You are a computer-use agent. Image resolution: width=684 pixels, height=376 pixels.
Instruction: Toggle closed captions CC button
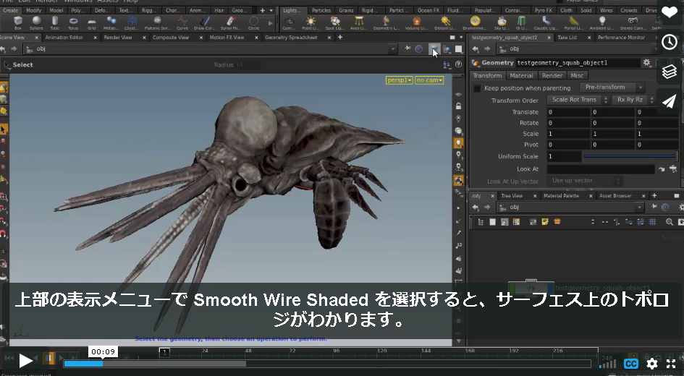tap(630, 364)
